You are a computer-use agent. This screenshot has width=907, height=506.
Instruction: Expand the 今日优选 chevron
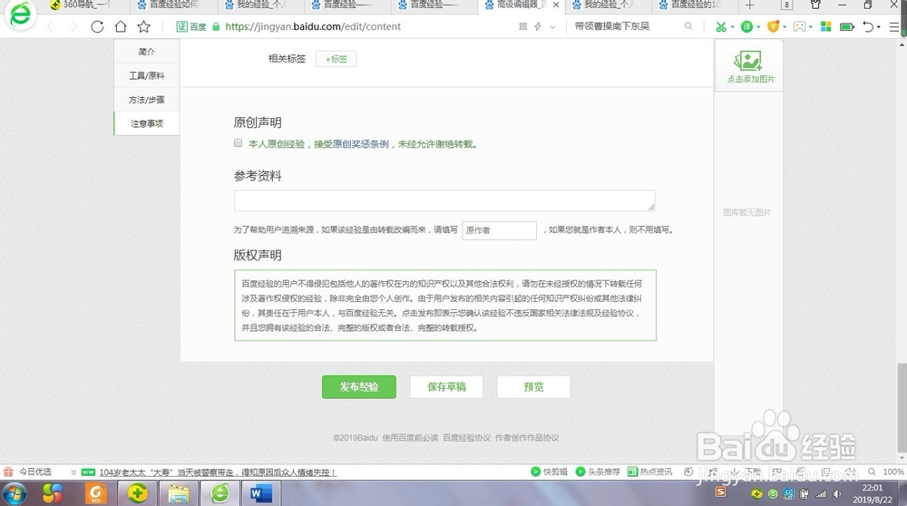pos(73,472)
